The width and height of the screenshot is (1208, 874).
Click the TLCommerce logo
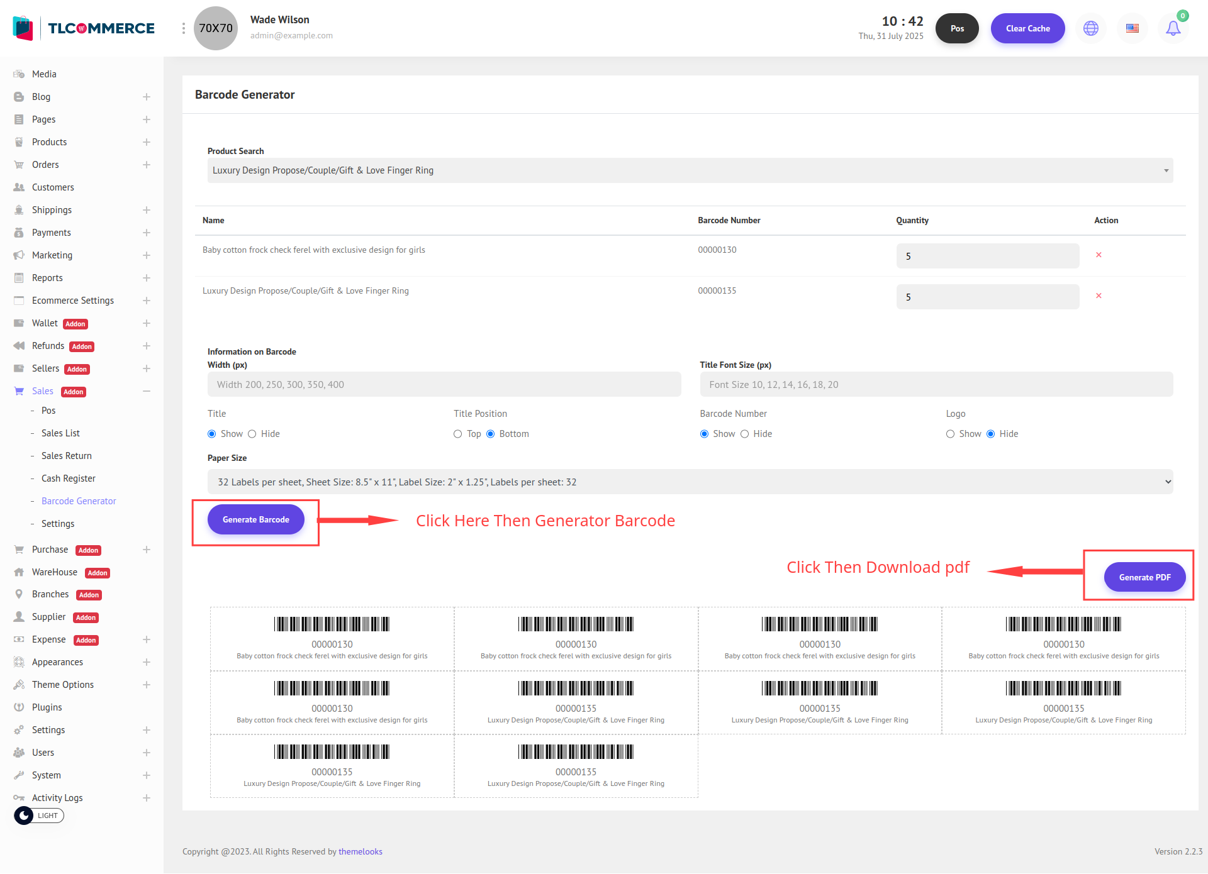[84, 28]
